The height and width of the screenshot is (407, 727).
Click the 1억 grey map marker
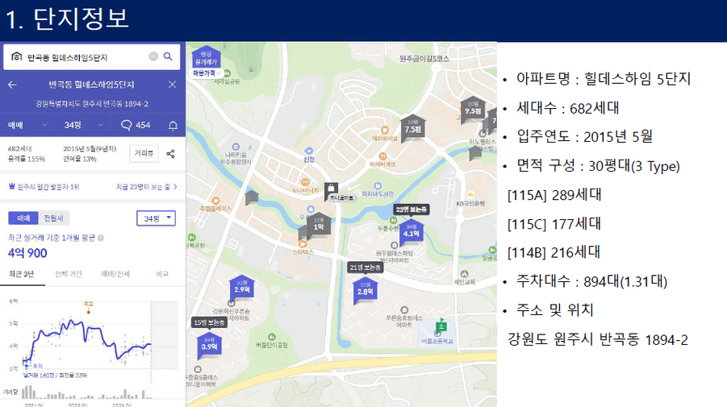click(319, 226)
